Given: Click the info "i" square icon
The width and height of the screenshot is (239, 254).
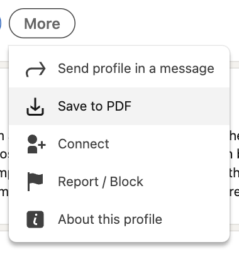Looking at the screenshot, I should tap(35, 219).
